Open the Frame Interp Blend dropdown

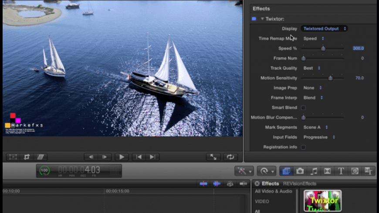[313, 98]
